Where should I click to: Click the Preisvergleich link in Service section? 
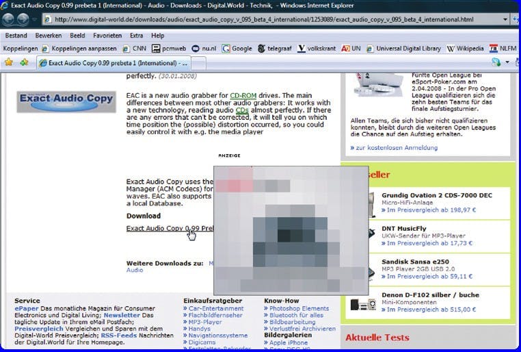pyautogui.click(x=39, y=329)
